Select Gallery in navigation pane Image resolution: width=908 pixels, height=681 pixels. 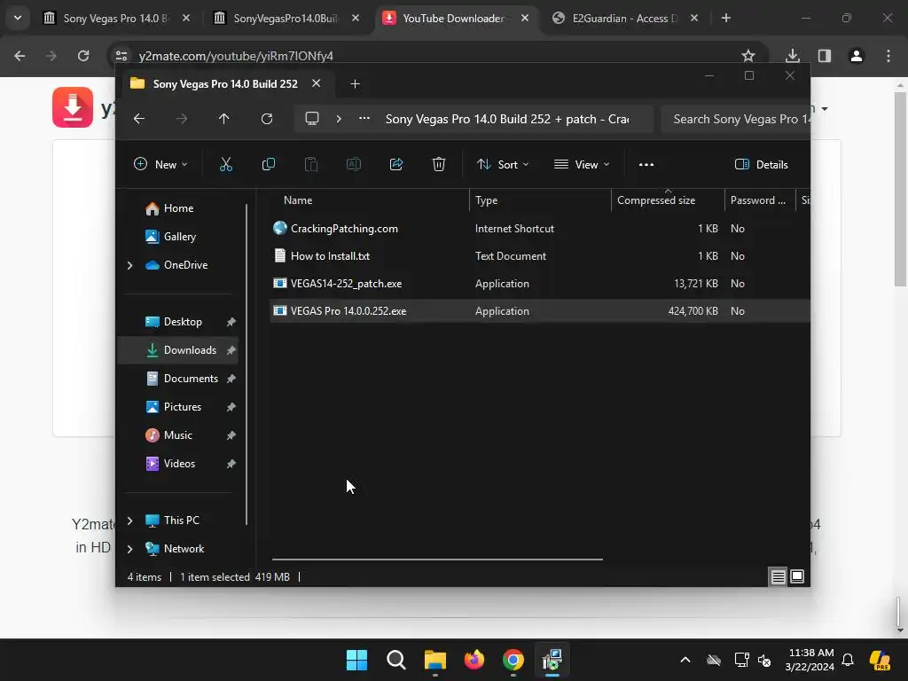tap(179, 237)
